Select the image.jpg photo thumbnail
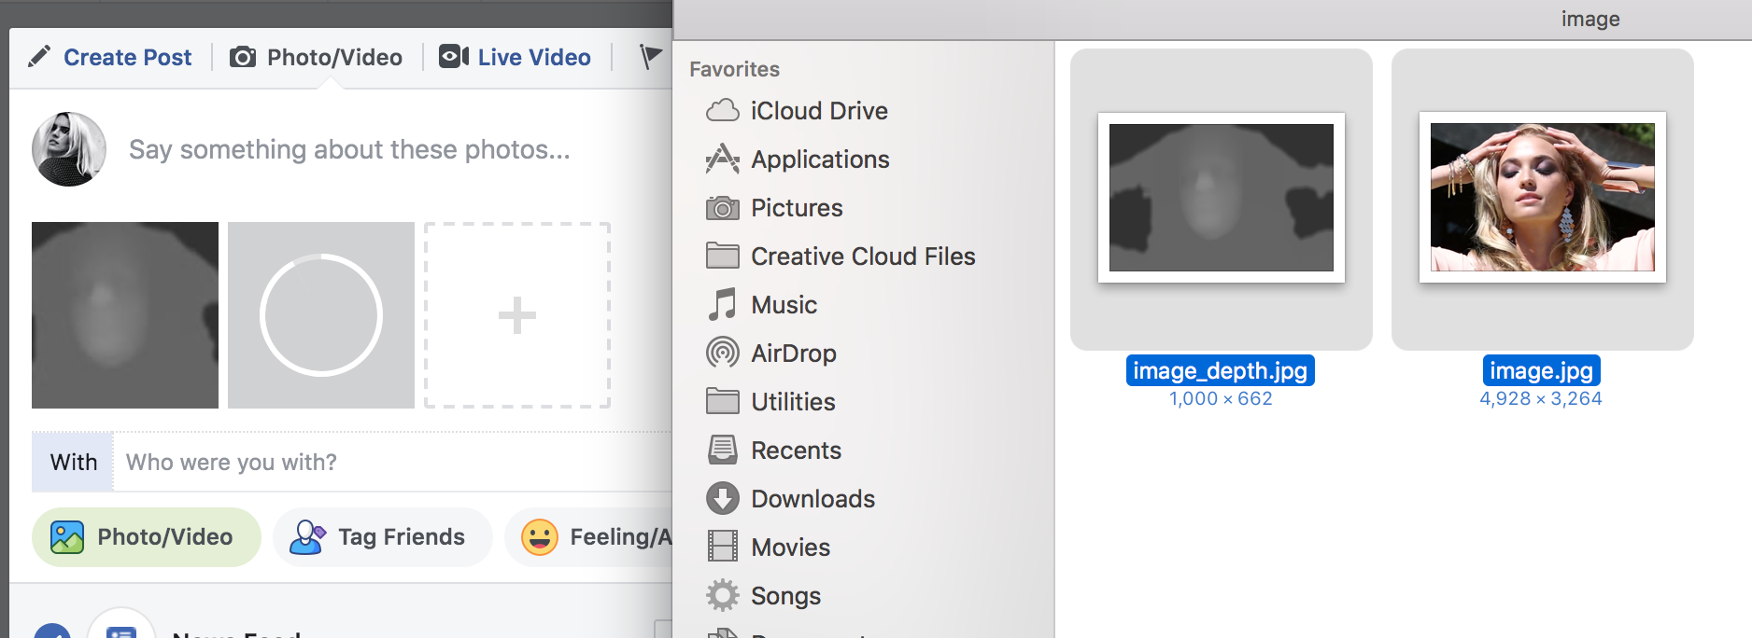 coord(1543,198)
